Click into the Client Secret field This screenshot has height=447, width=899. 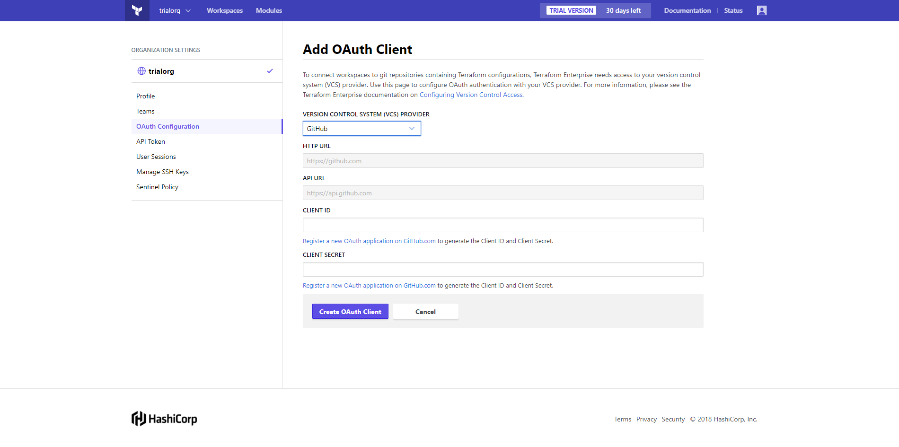point(503,270)
